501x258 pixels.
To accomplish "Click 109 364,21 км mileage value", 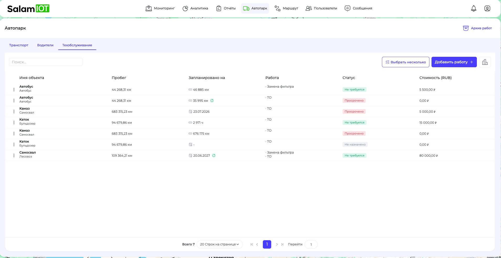I will tap(122, 155).
